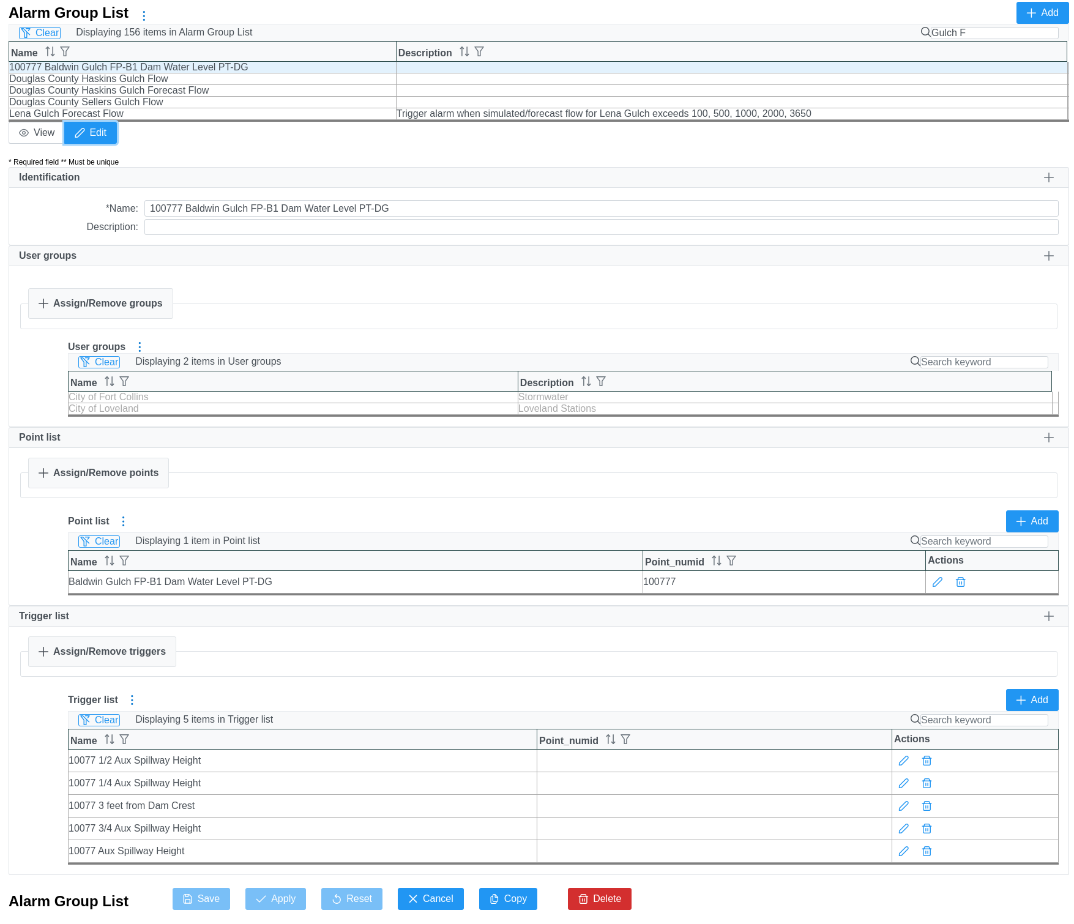
Task: Collapse the Identification section
Action: 1048,177
